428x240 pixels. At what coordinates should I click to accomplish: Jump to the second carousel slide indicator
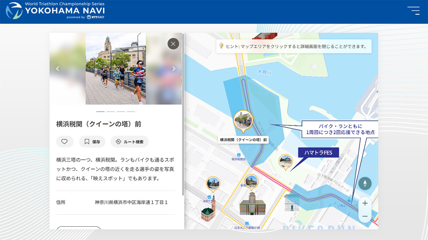tap(111, 112)
